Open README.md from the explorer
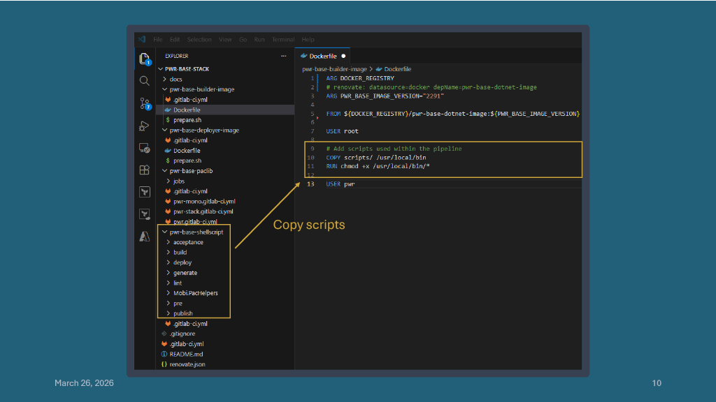This screenshot has width=716, height=402. point(185,354)
